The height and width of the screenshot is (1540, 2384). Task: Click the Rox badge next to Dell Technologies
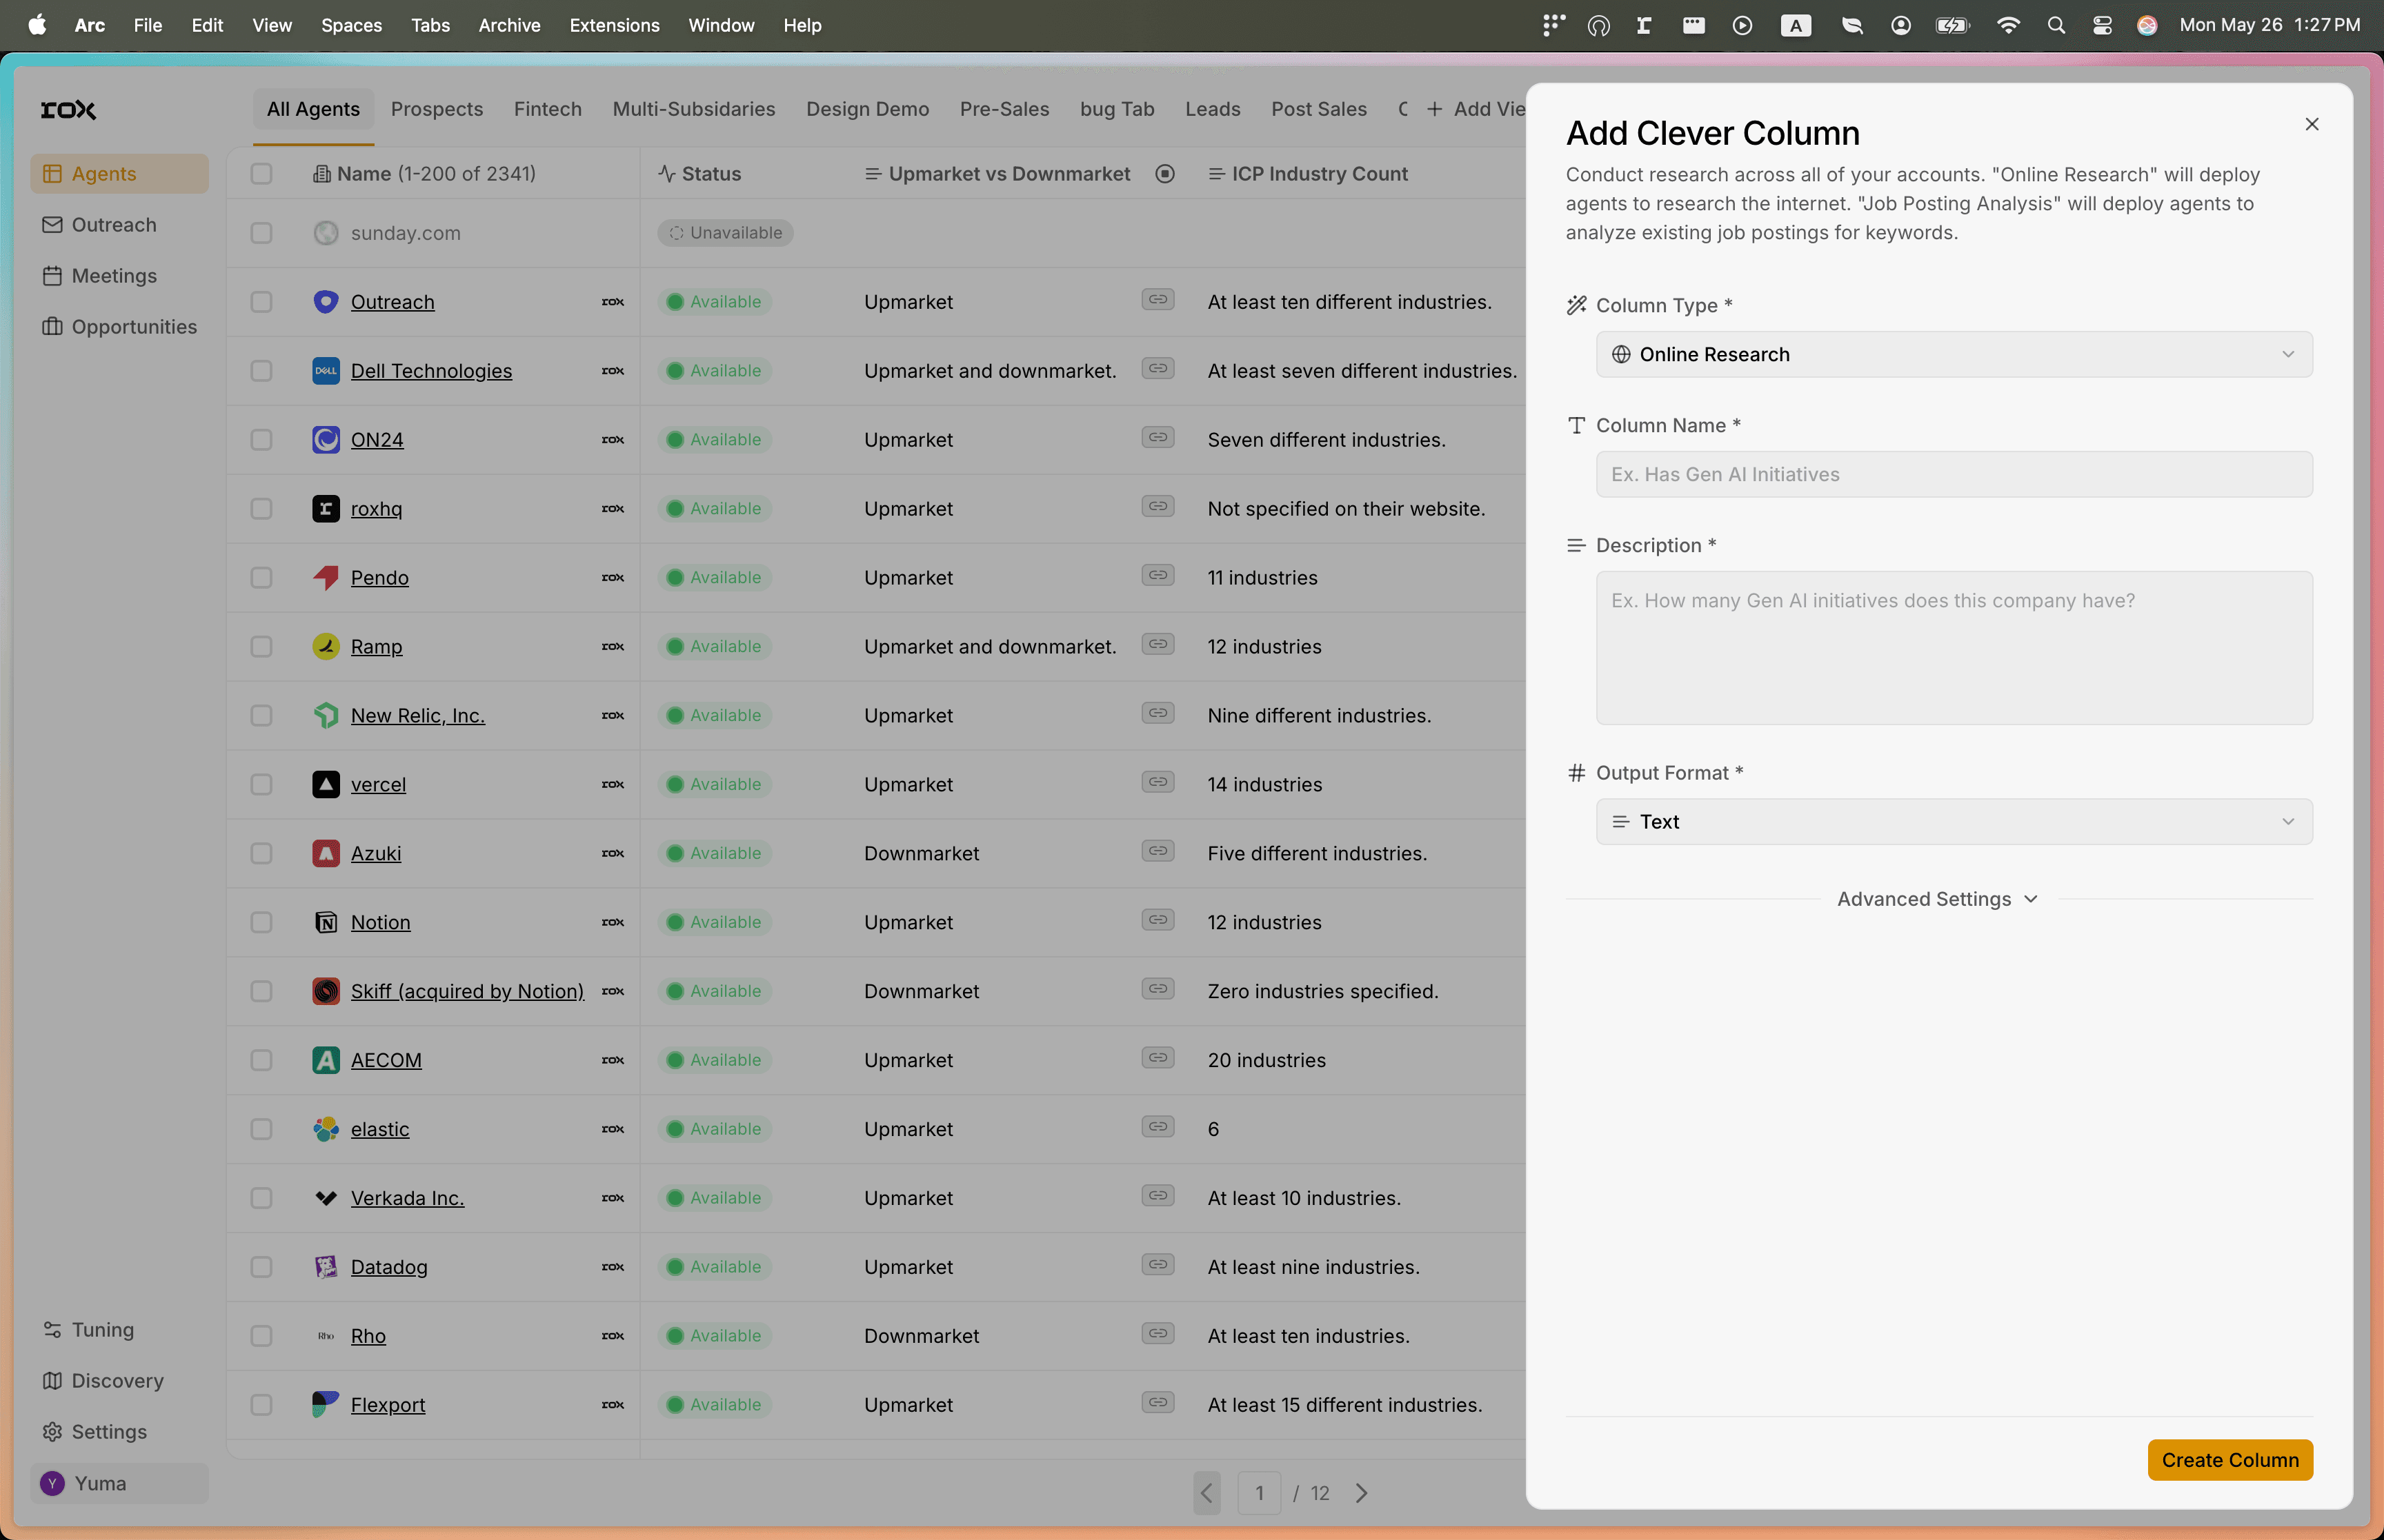(613, 371)
